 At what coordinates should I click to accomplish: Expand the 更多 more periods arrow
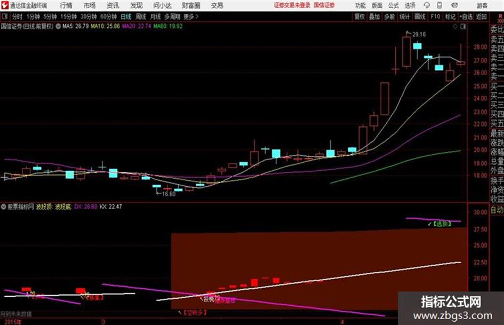point(191,17)
